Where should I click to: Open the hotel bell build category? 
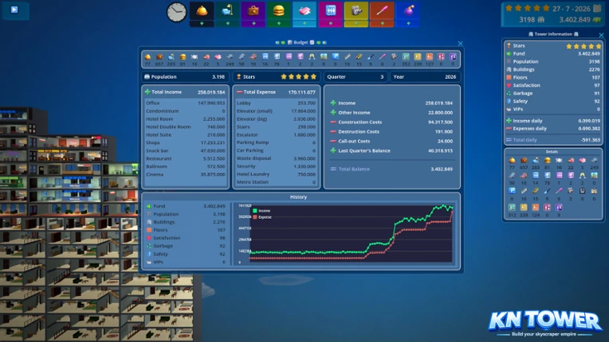click(202, 11)
